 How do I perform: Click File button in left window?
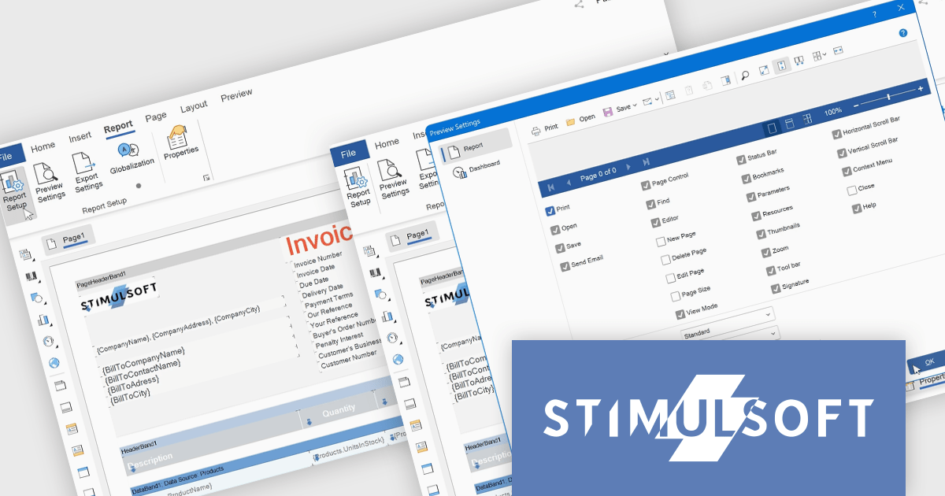[11, 156]
